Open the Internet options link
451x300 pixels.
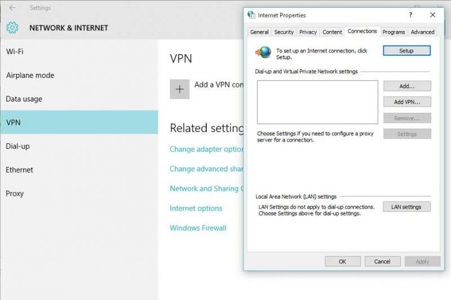(x=196, y=208)
